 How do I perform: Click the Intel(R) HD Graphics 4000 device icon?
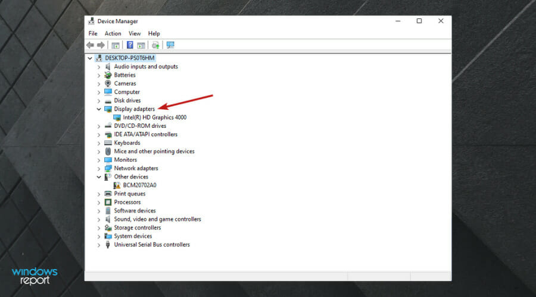(x=117, y=118)
